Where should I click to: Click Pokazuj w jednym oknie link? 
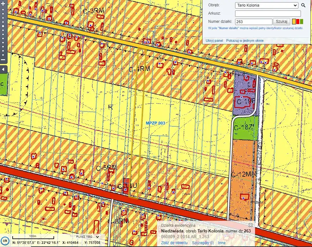pyautogui.click(x=245, y=41)
